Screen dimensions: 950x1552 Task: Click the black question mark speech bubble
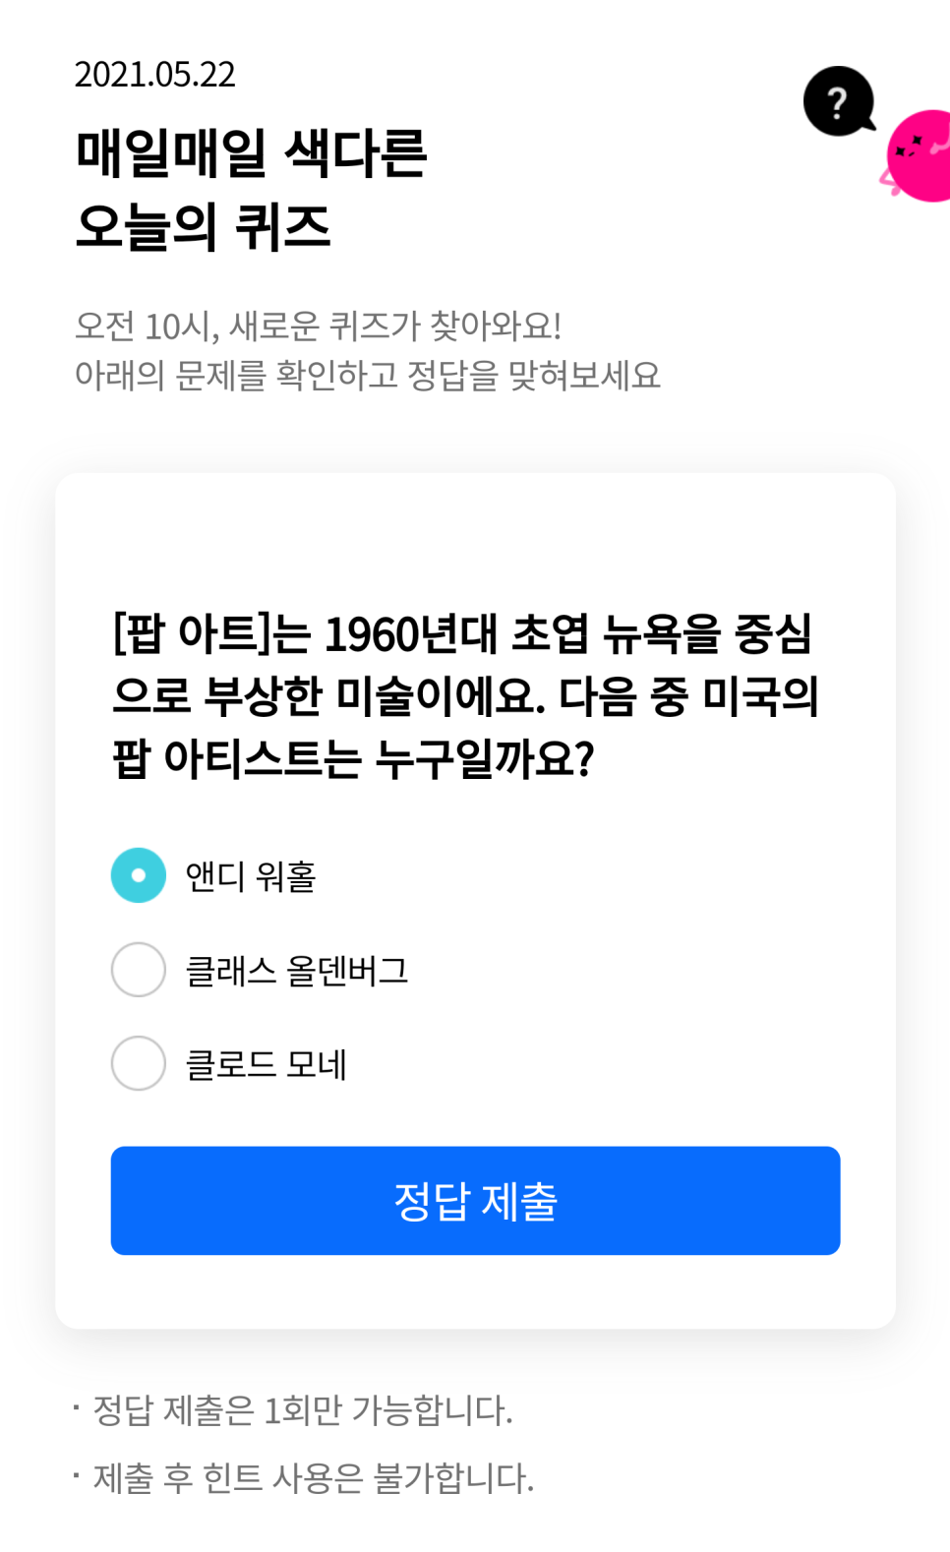pyautogui.click(x=838, y=101)
